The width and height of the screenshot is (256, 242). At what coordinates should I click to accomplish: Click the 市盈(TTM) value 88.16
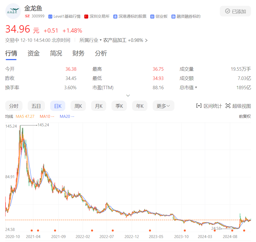(158, 88)
